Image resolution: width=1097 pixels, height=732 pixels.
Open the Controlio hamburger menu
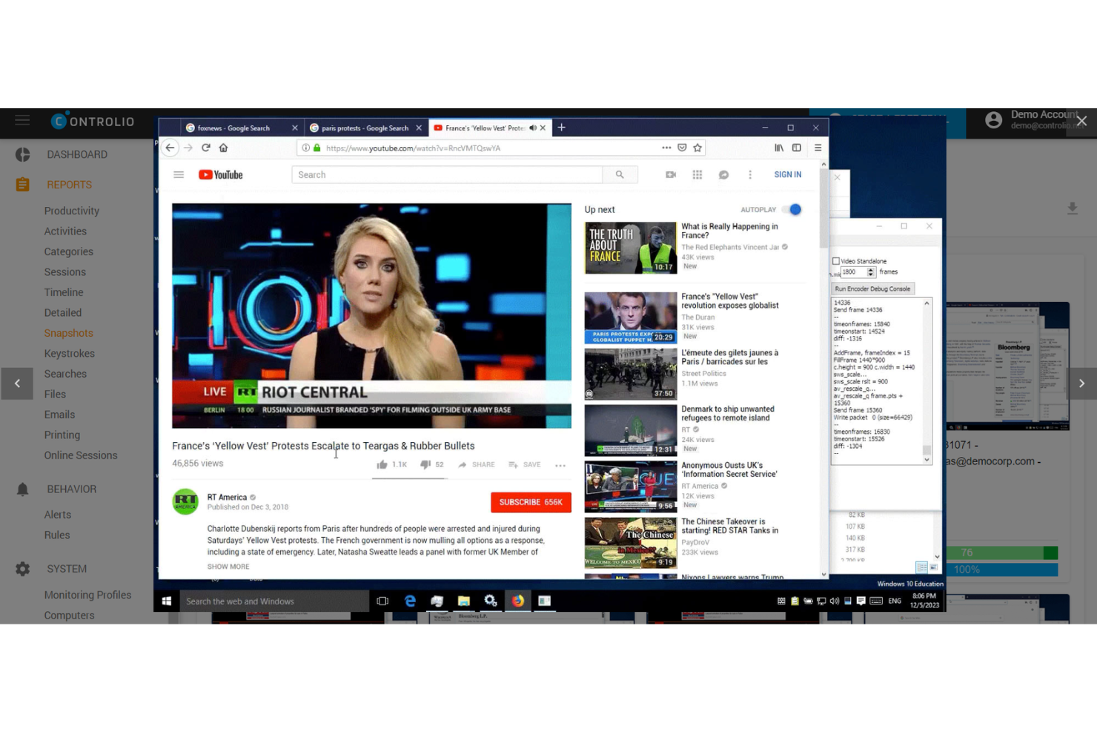(22, 120)
